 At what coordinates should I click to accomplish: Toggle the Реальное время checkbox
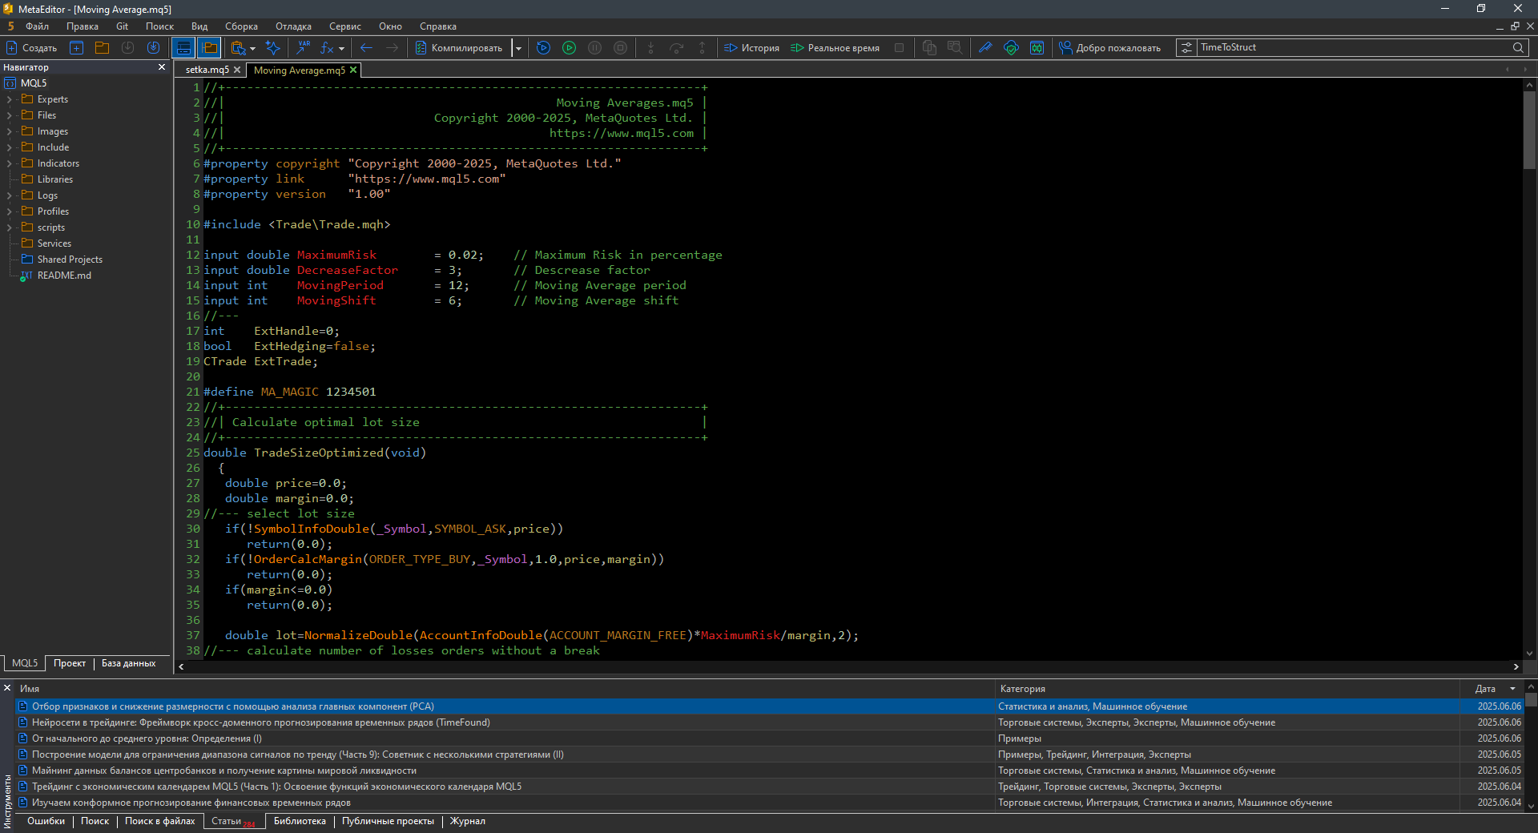899,48
